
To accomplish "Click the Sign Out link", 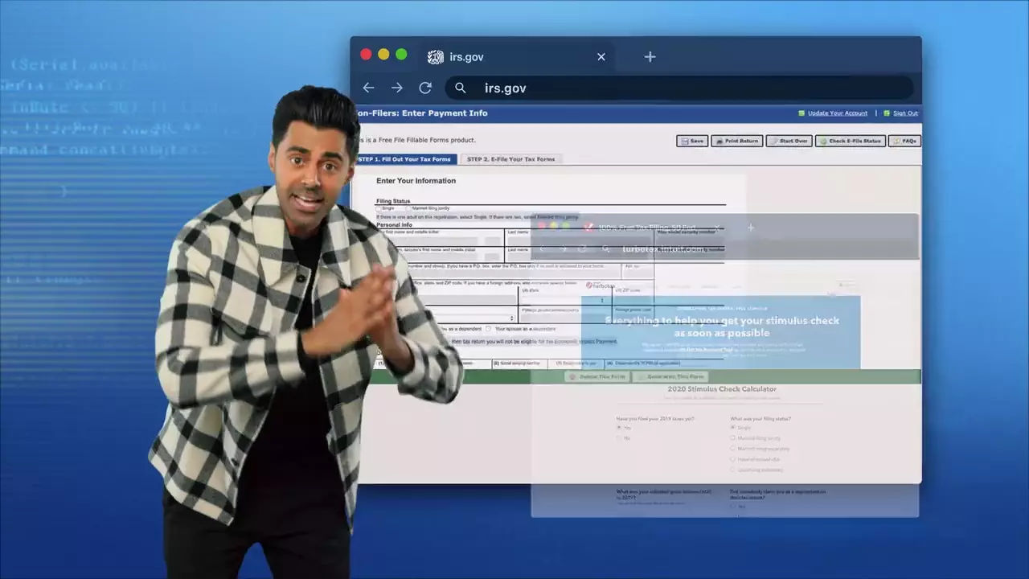I will (x=904, y=113).
